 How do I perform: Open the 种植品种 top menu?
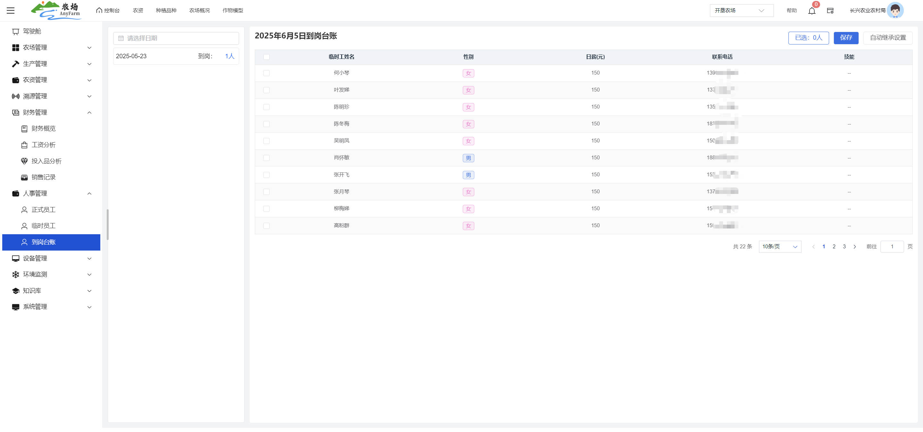pyautogui.click(x=166, y=11)
